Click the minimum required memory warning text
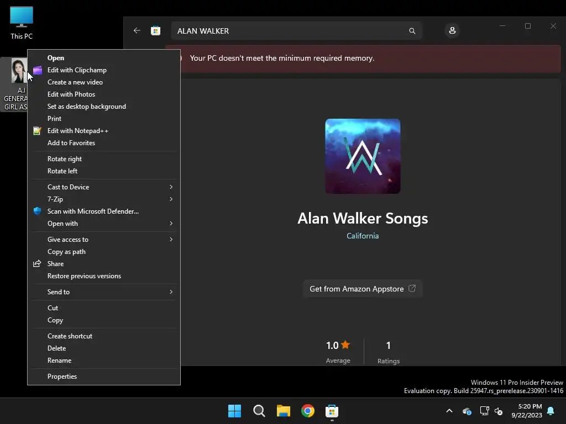Screen dimensions: 566x424 [282, 58]
